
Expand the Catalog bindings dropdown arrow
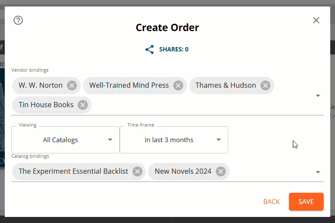click(x=318, y=172)
